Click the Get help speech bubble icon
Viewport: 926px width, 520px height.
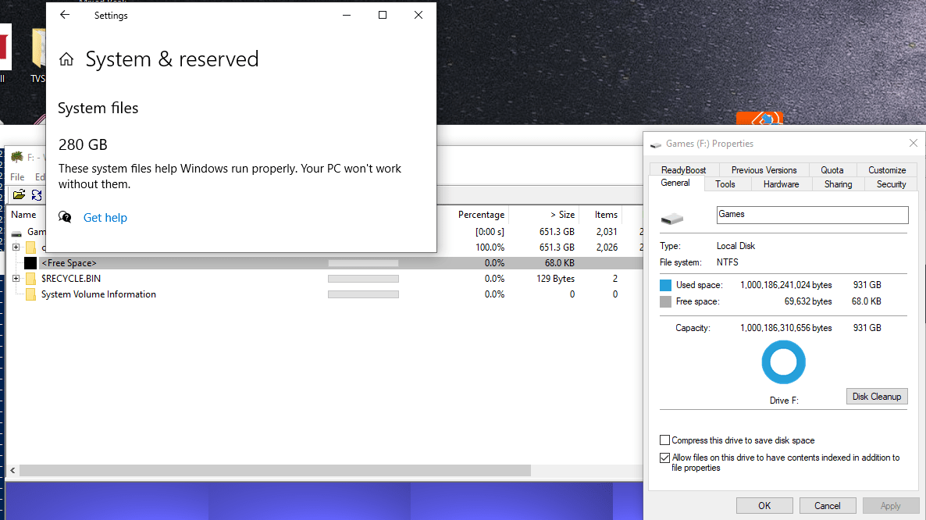[x=65, y=217]
